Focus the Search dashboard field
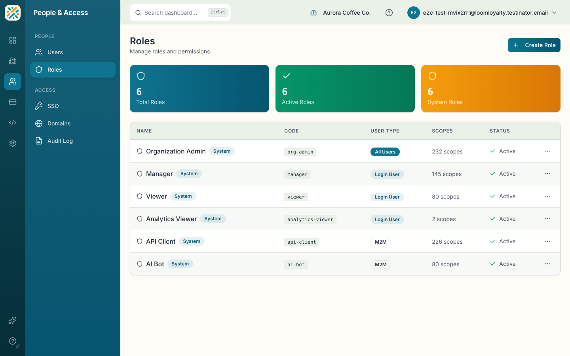 click(180, 13)
